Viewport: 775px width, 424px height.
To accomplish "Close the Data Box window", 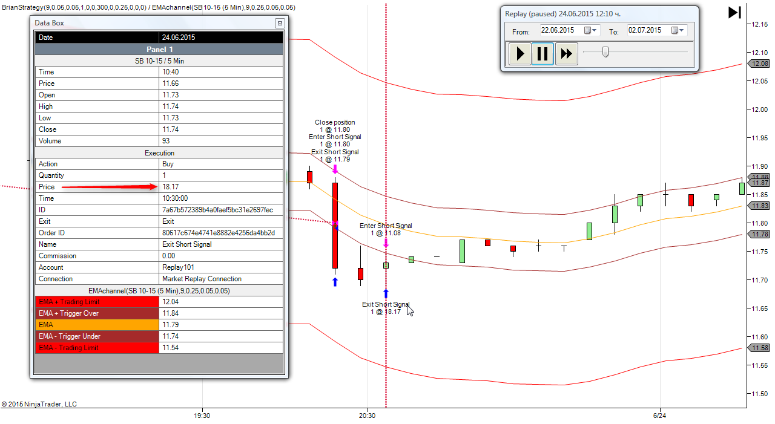I will 279,23.
